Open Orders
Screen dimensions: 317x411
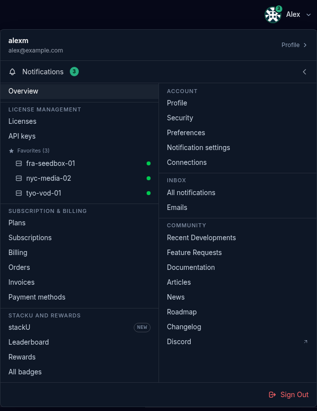pyautogui.click(x=79, y=267)
